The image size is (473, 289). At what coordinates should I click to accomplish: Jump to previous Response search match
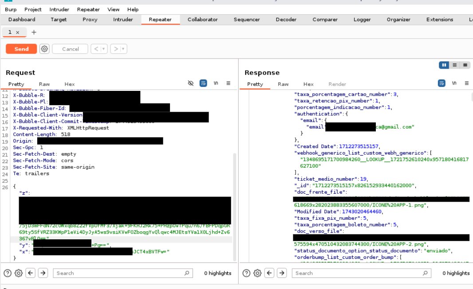pyautogui.click(x=269, y=273)
